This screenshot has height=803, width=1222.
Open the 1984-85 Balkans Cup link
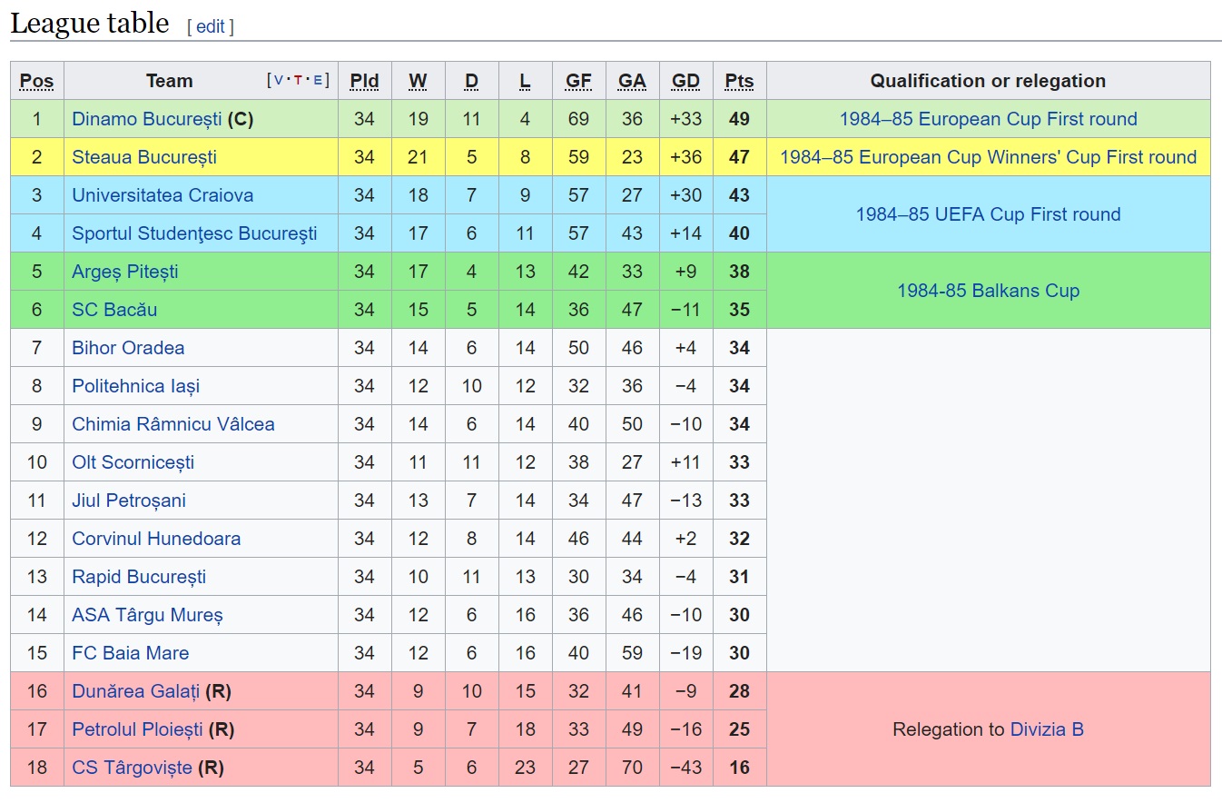click(x=988, y=291)
